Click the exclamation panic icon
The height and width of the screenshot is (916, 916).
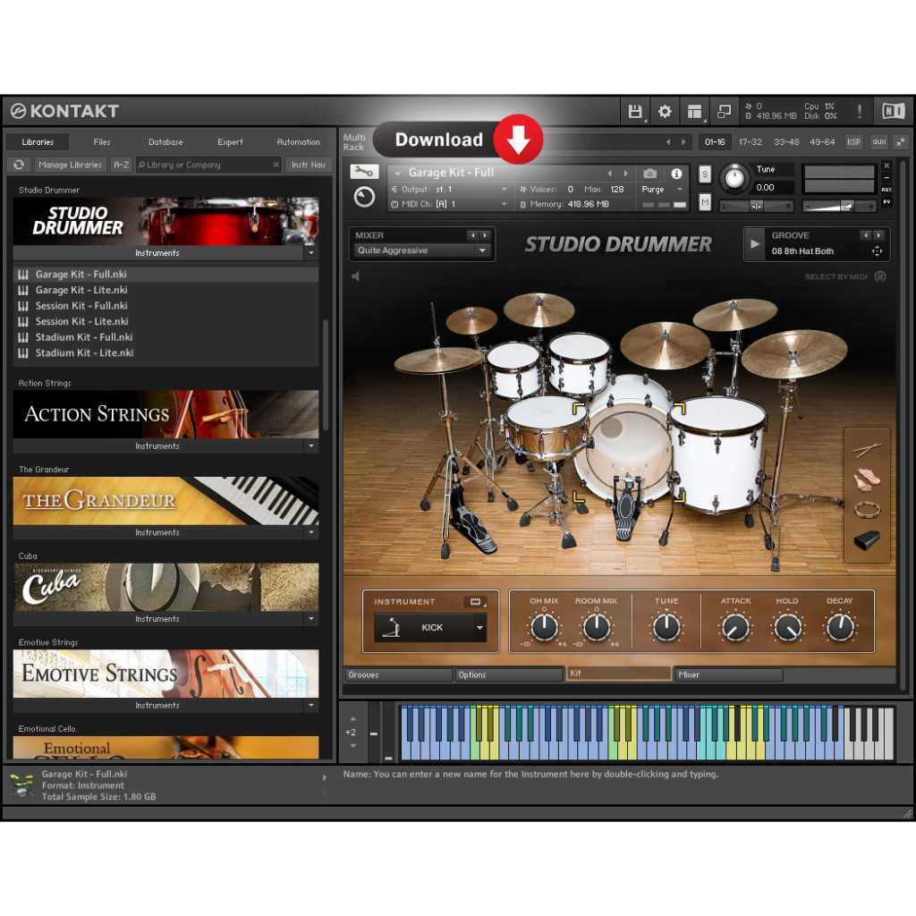tap(860, 112)
